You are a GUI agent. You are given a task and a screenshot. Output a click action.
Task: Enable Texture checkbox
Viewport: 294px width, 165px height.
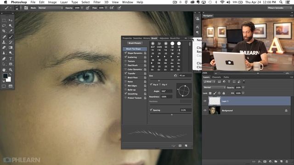(125, 61)
